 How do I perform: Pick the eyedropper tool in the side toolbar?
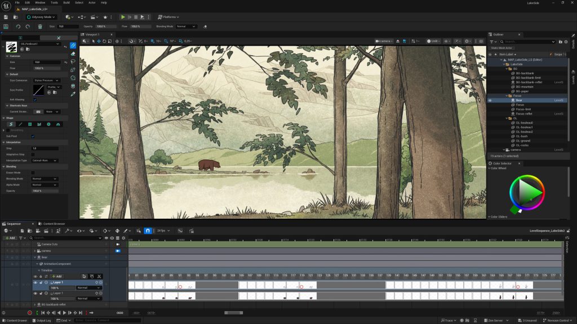pos(73,94)
